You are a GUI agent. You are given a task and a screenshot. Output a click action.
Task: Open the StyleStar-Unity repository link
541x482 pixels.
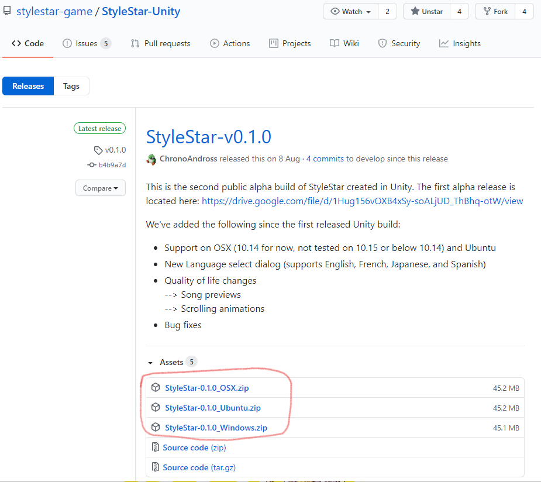click(141, 11)
